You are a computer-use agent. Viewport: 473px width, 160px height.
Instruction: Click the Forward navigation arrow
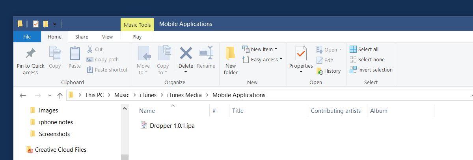click(x=38, y=95)
